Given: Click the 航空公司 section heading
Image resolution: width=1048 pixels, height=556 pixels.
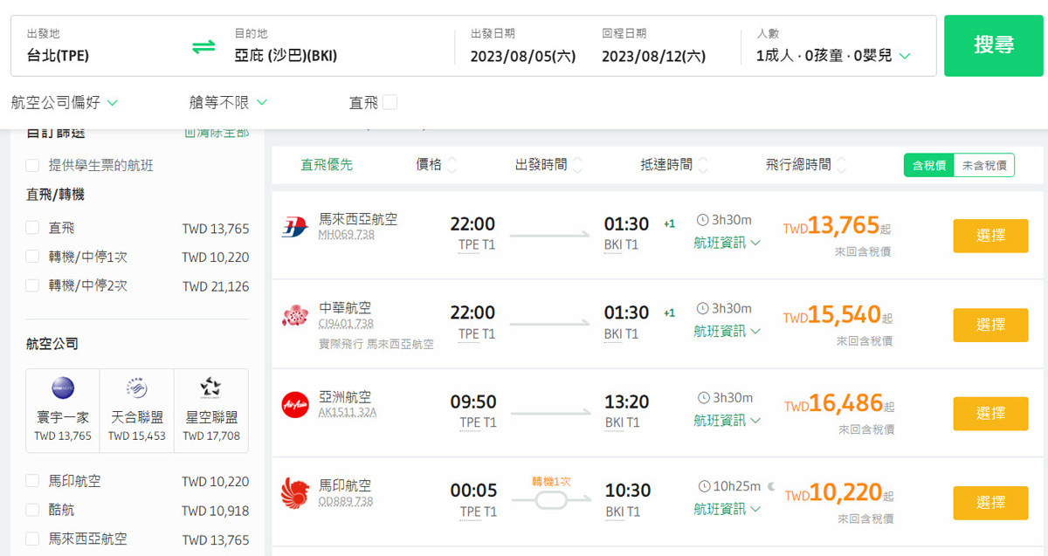Looking at the screenshot, I should point(52,344).
